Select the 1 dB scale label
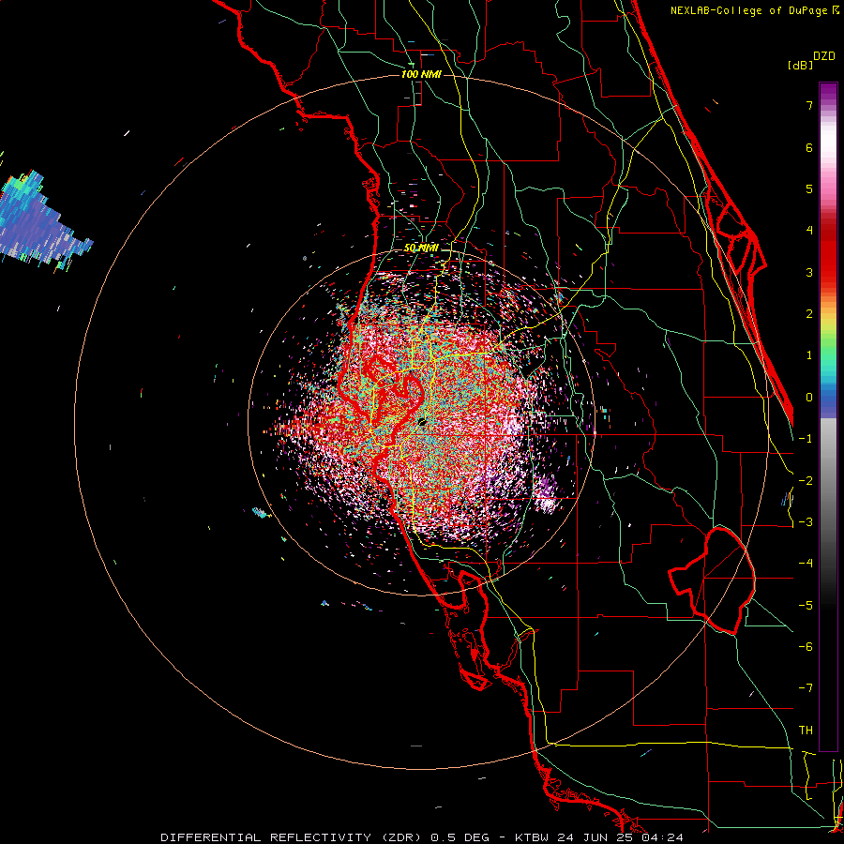The width and height of the screenshot is (844, 844). [x=809, y=355]
